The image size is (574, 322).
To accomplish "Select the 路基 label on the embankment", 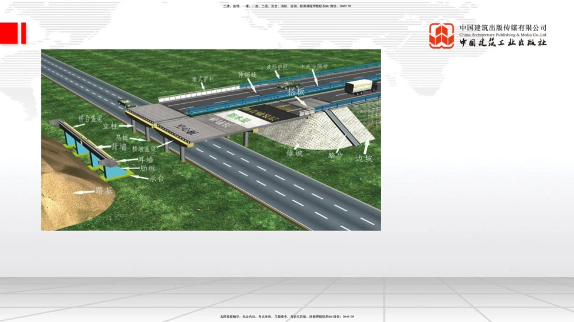I will coord(104,190).
